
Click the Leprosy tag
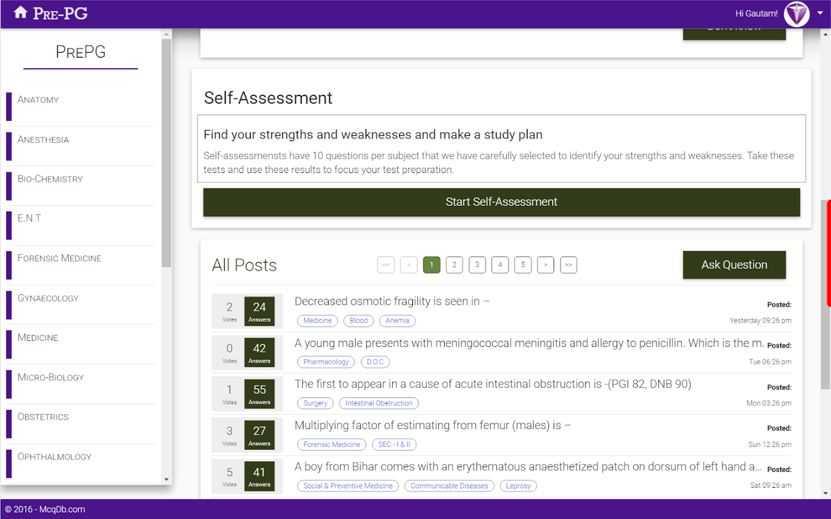tap(518, 486)
